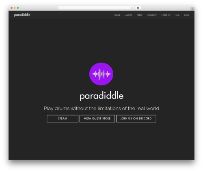Screen dimensions: 203x172
Task: Open a new tab with plus icon
Action: (192, 9)
